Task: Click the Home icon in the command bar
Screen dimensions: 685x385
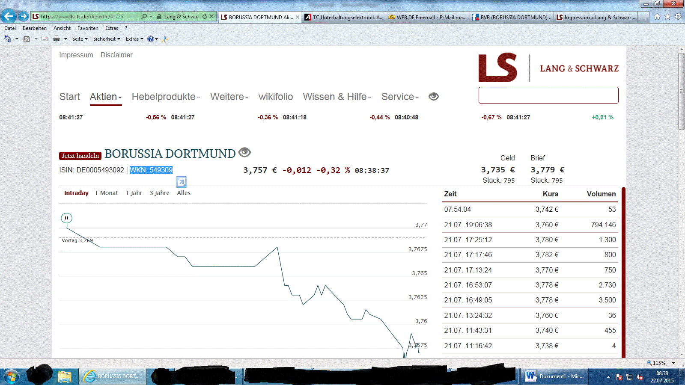Action: click(8, 39)
